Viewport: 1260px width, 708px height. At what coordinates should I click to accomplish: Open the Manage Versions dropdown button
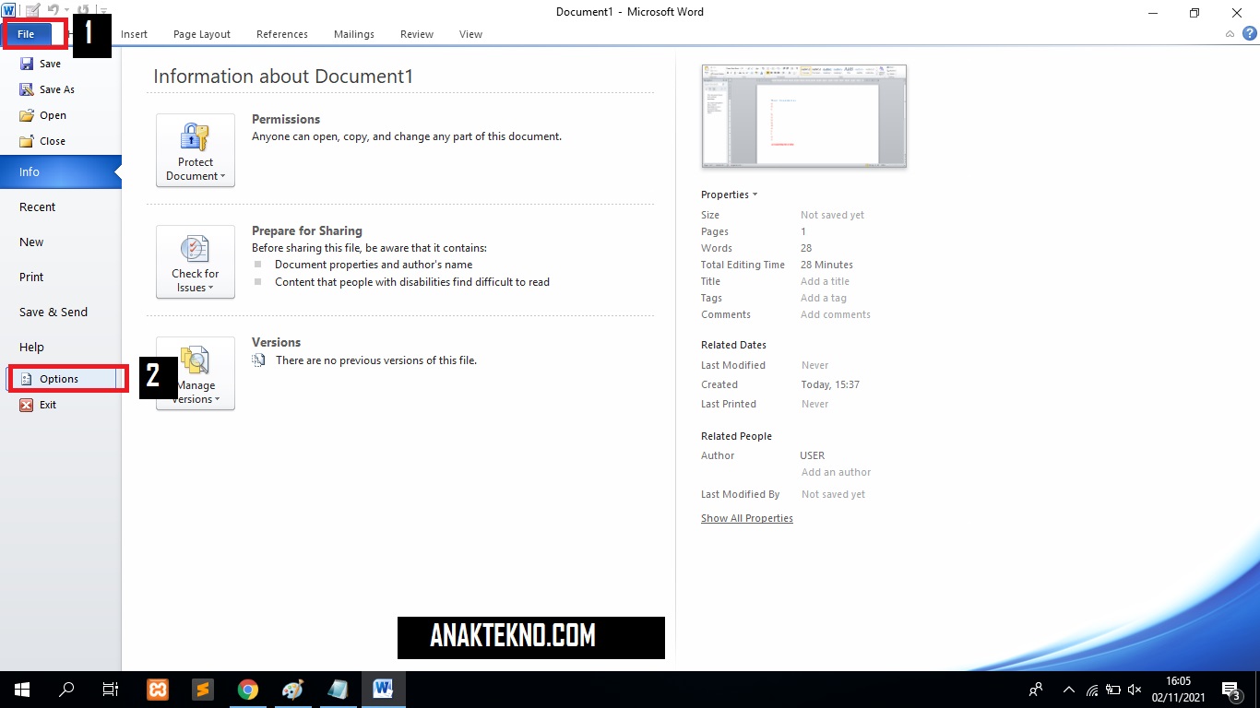coord(196,373)
